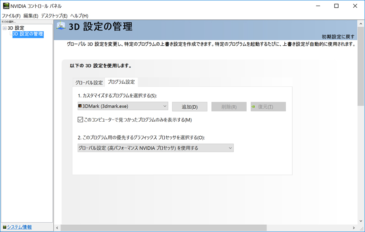Open the 編集(E) menu
Viewport: 365px width, 232px height.
pyautogui.click(x=31, y=16)
